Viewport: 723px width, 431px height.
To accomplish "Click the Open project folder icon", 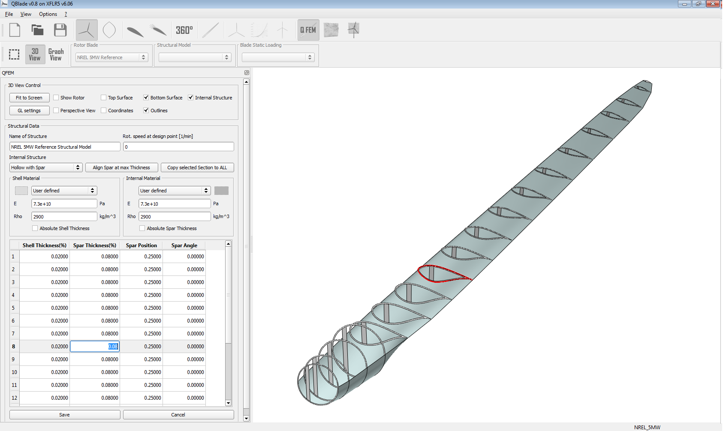I will pos(37,30).
